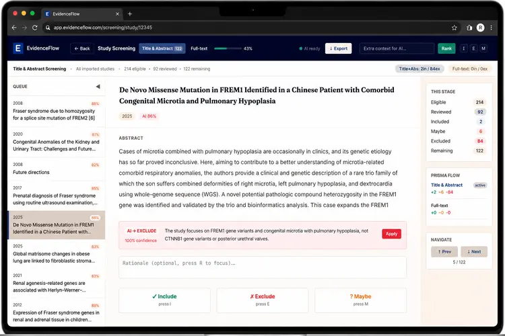Click the Excluded count 84

480,141
